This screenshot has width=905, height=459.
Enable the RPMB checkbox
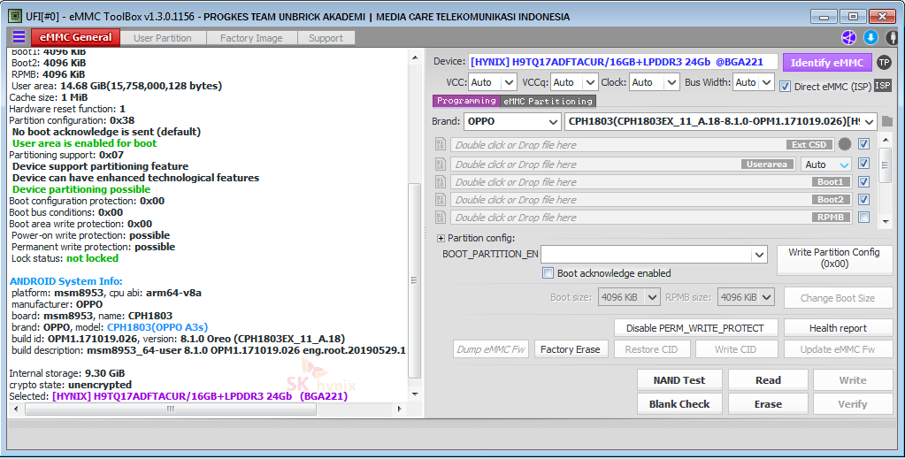(863, 217)
